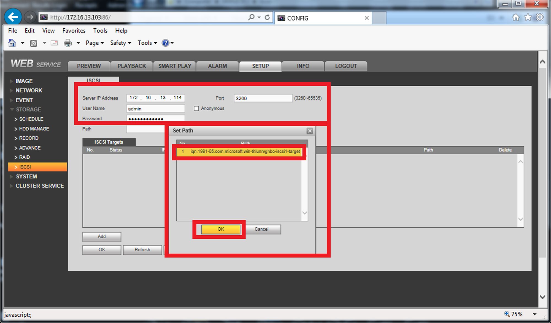Click the printer icon in toolbar
Image resolution: width=551 pixels, height=323 pixels.
pos(68,43)
